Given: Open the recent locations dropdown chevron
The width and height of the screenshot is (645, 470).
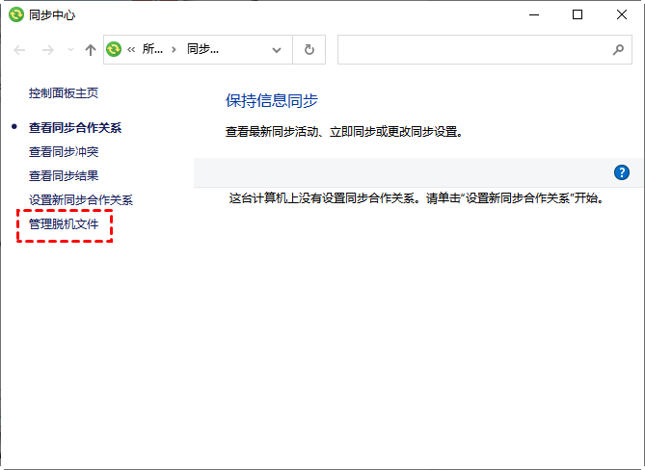Looking at the screenshot, I should [70, 50].
